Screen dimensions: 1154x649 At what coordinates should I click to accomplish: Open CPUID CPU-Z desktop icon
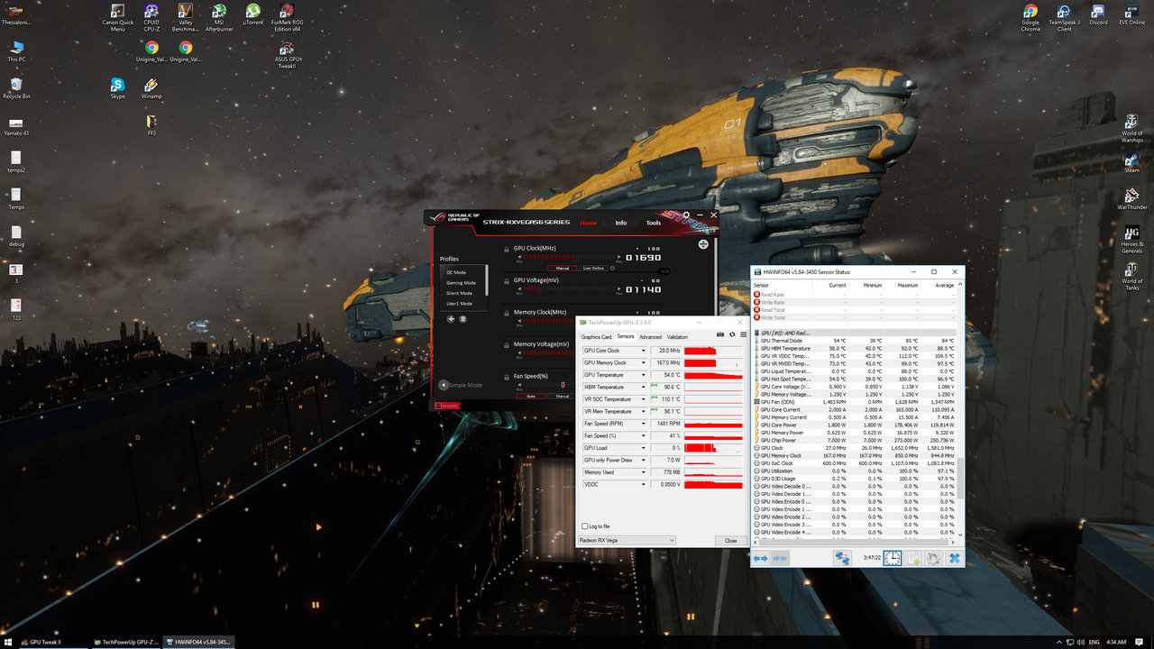[151, 18]
